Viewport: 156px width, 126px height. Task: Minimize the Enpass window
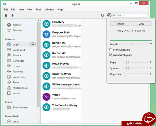tap(131, 4)
